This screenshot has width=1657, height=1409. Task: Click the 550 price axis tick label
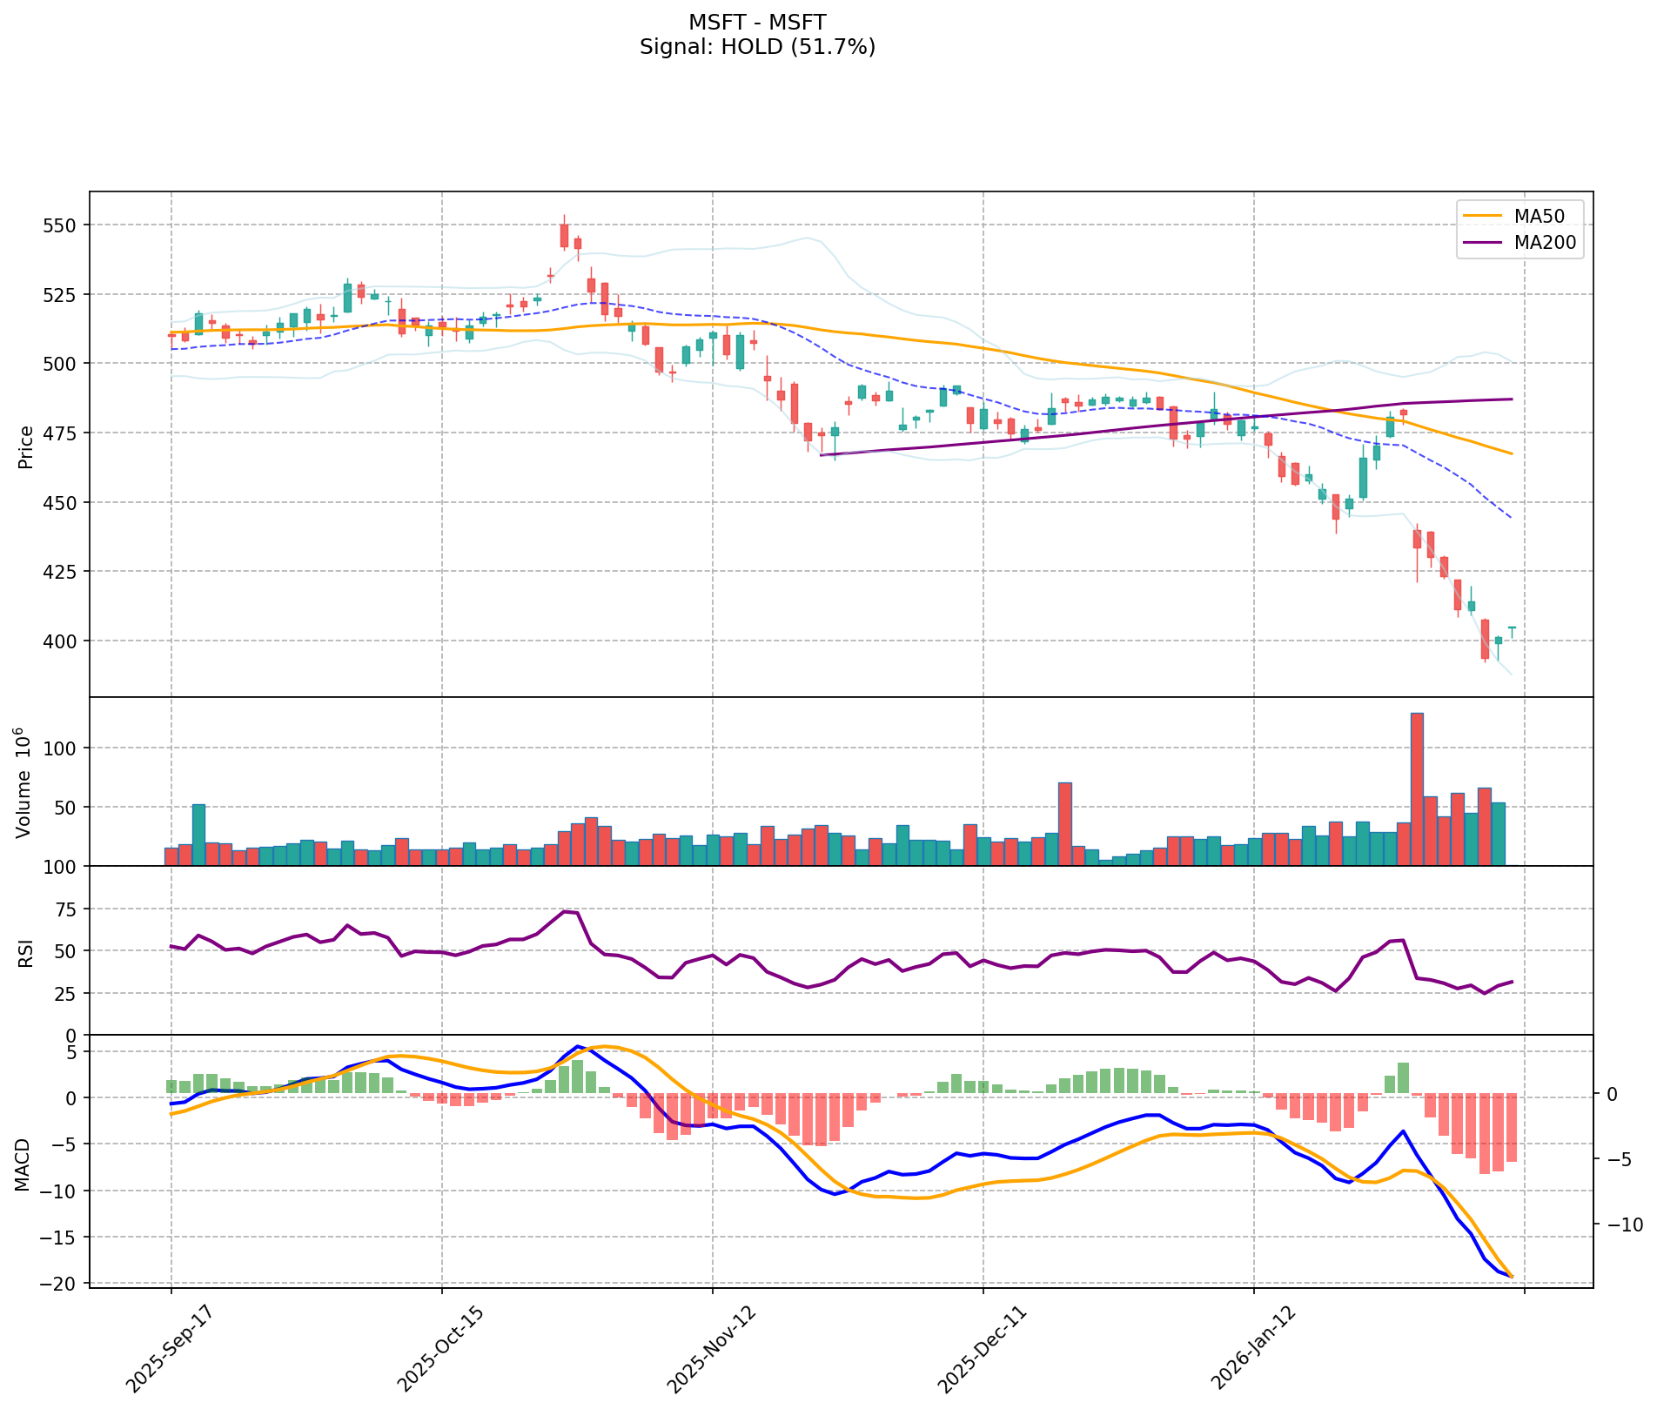click(x=61, y=225)
